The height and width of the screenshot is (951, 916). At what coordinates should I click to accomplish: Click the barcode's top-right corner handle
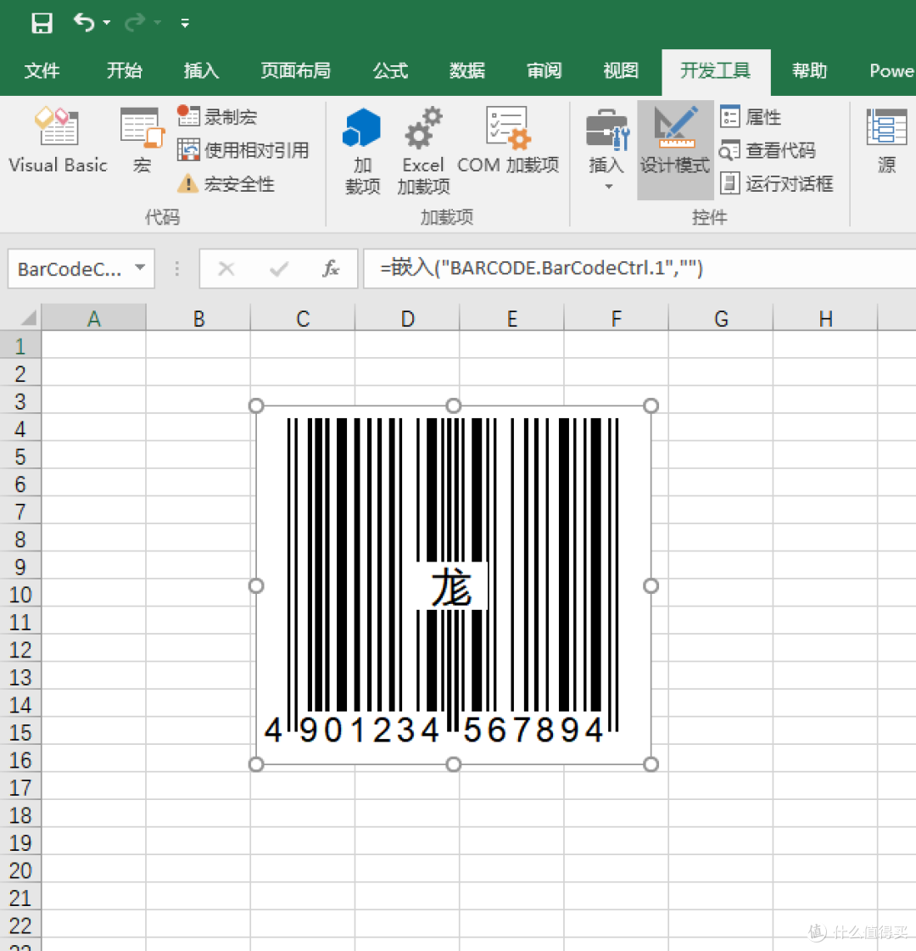click(x=651, y=406)
